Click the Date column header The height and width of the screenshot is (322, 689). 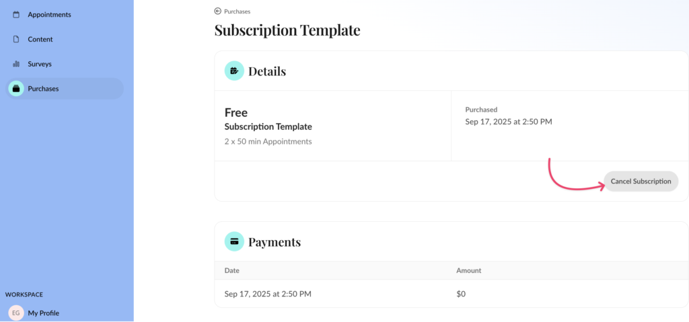231,270
